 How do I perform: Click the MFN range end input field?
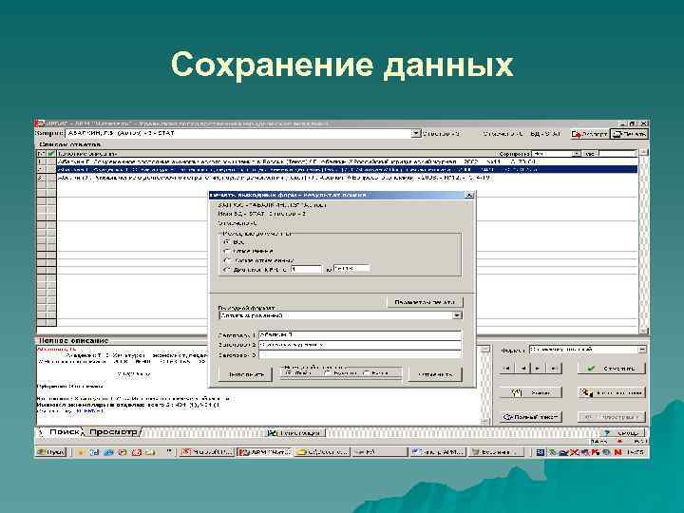pyautogui.click(x=351, y=269)
